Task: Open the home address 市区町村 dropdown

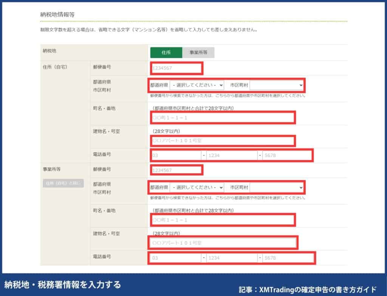Action: pos(276,85)
